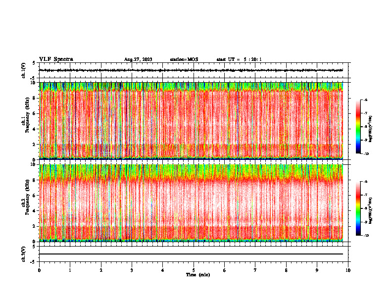
Task: Click the flat ch.3 voltage trace line
Action: (191, 254)
